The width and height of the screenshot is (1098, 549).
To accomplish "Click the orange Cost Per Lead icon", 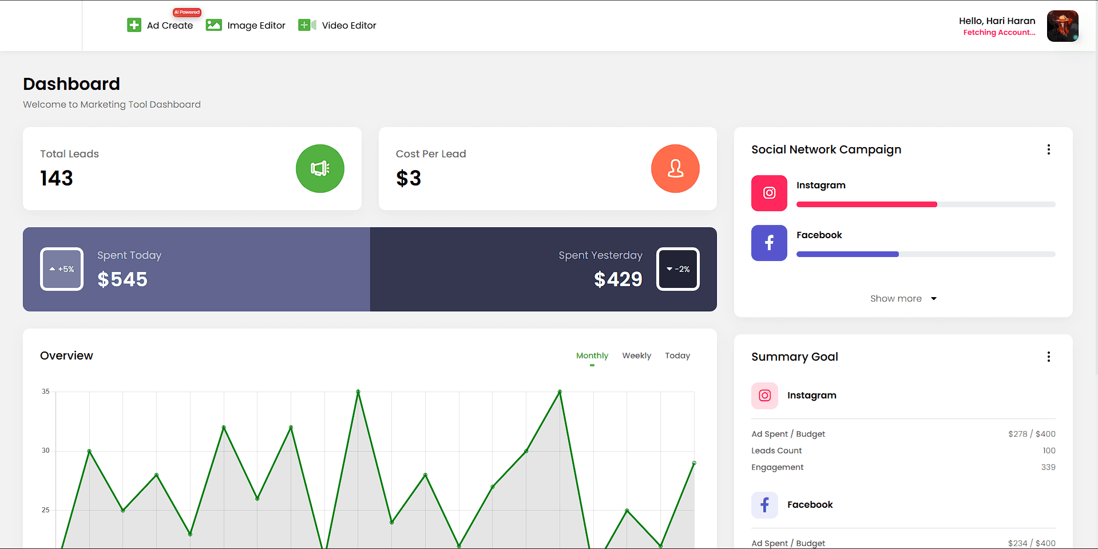I will pyautogui.click(x=675, y=169).
